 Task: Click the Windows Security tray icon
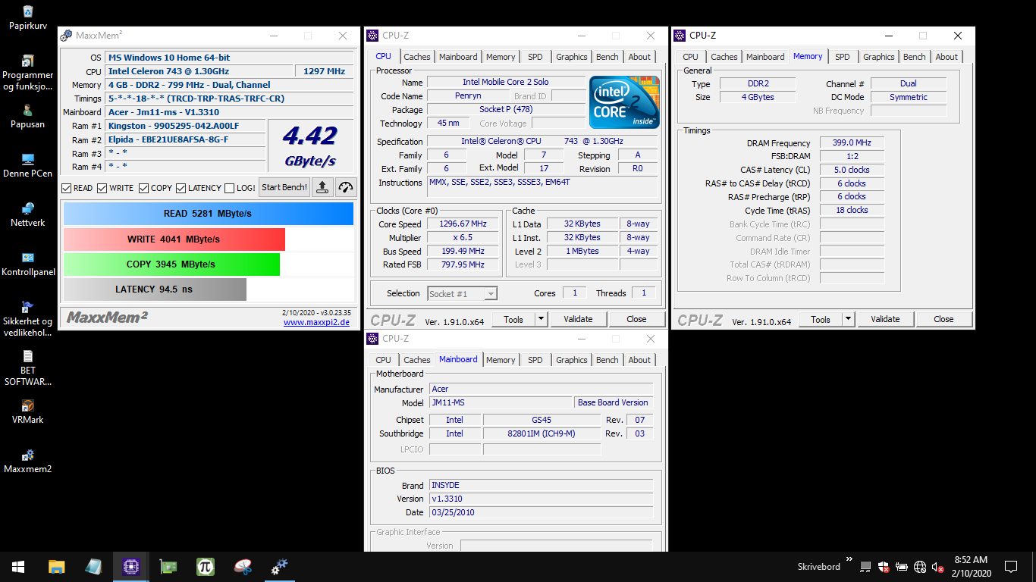tap(884, 567)
